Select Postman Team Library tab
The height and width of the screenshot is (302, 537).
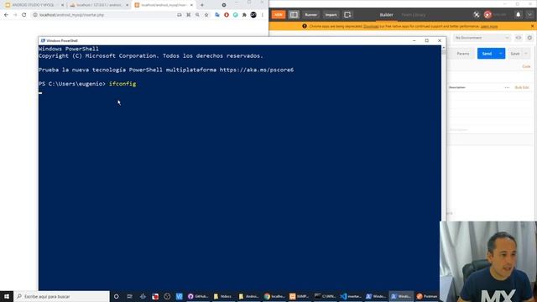point(414,15)
